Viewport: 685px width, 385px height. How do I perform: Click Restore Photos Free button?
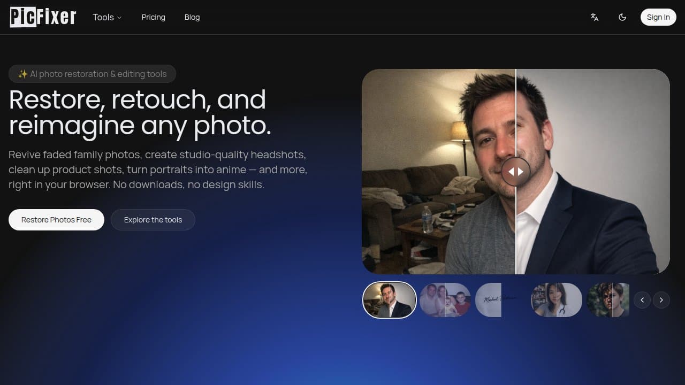point(56,220)
